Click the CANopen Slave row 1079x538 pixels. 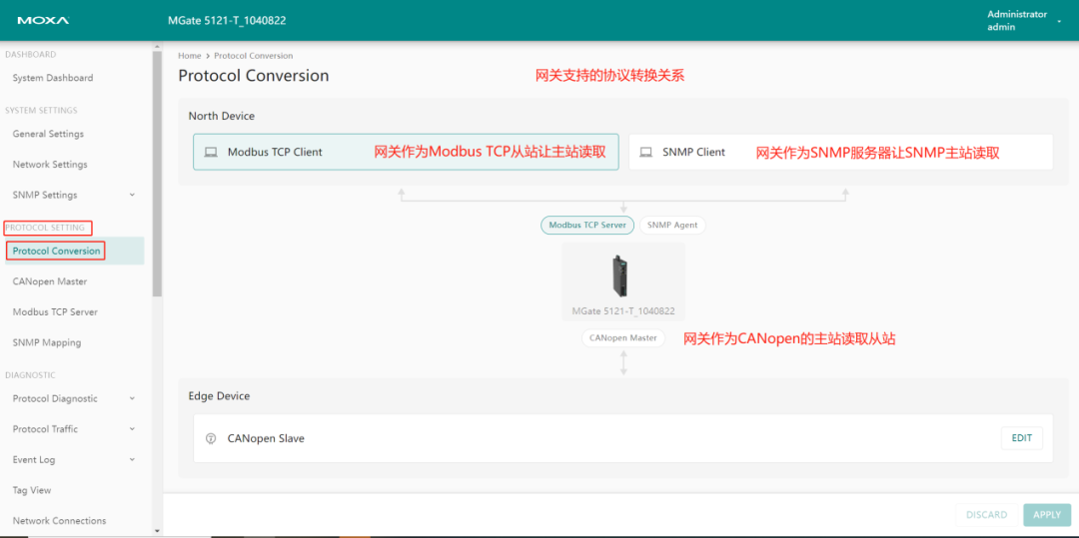[x=622, y=438]
